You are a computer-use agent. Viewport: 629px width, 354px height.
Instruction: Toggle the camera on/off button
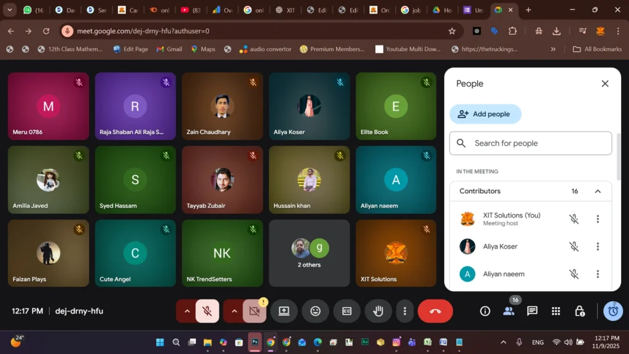click(x=254, y=311)
